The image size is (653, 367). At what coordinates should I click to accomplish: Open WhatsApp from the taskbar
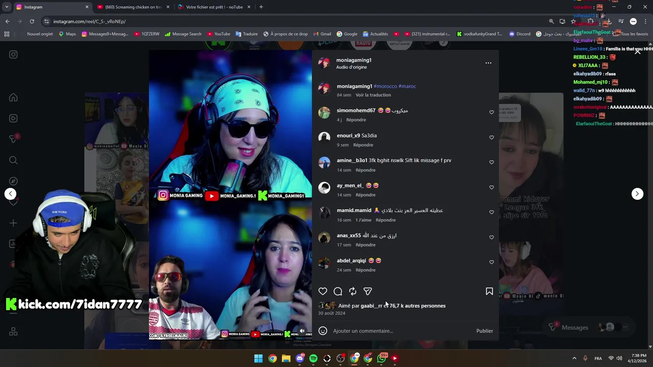(x=382, y=358)
